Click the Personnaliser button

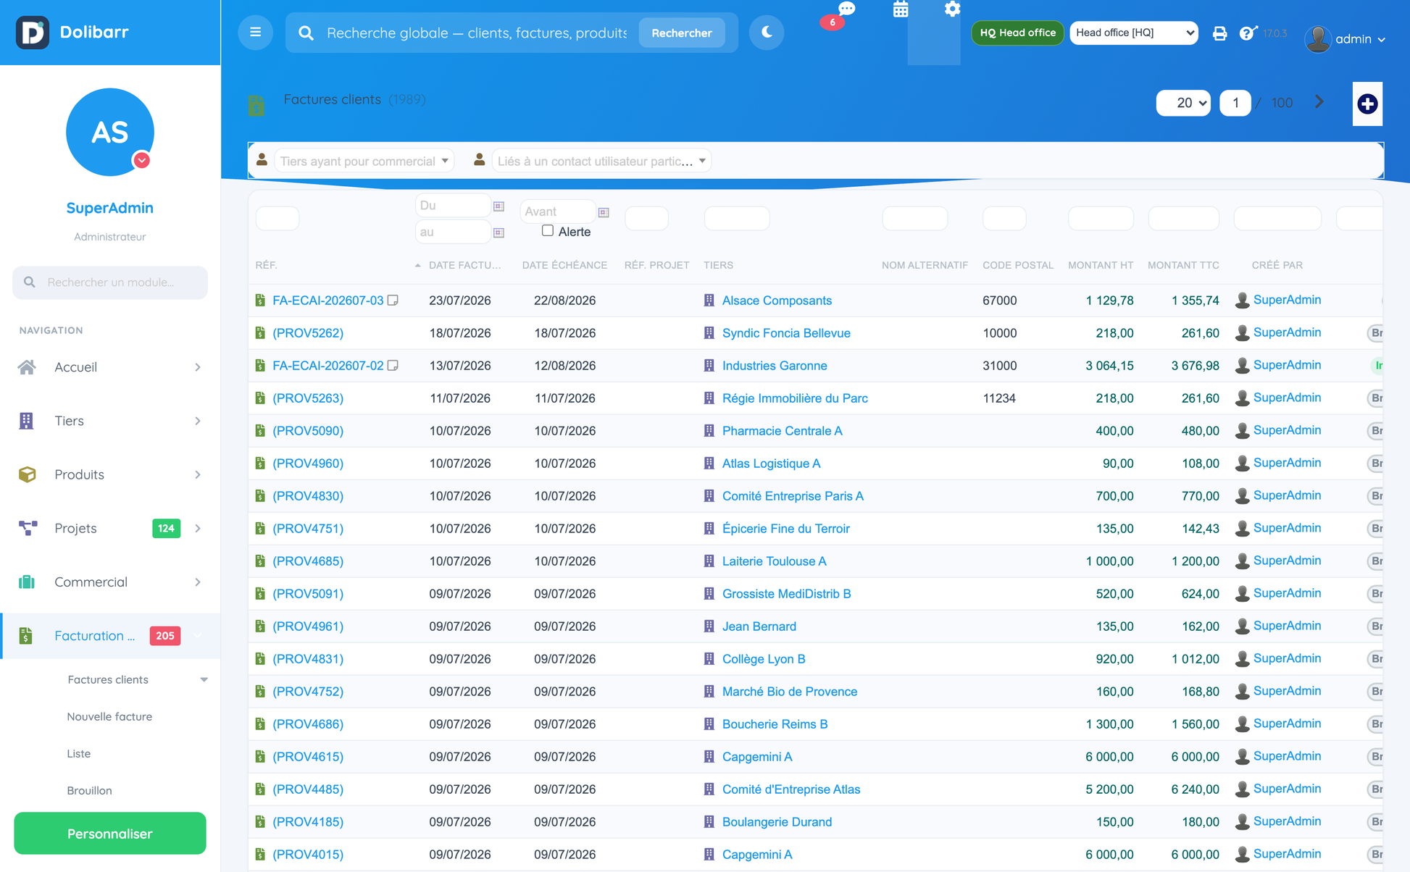tap(110, 833)
